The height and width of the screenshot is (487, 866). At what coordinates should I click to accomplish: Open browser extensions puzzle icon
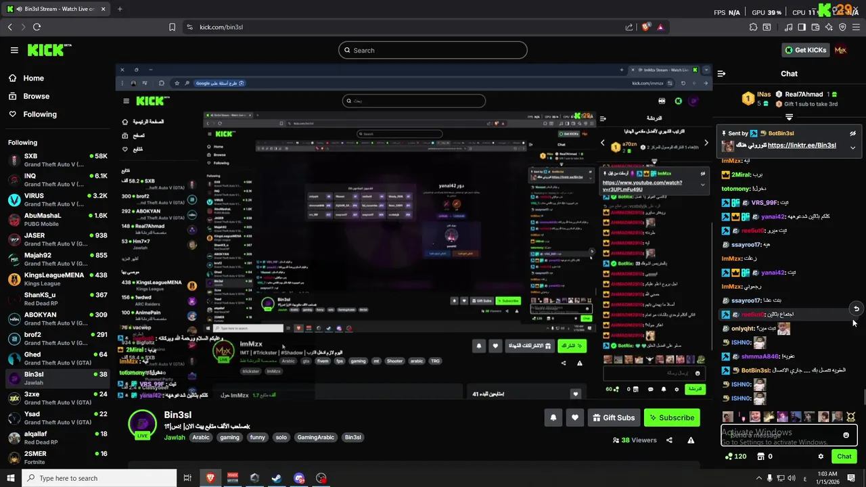(753, 27)
